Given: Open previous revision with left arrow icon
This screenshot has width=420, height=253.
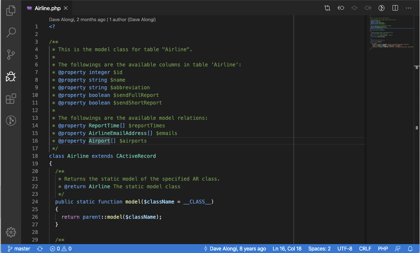Looking at the screenshot, I should pos(341,8).
